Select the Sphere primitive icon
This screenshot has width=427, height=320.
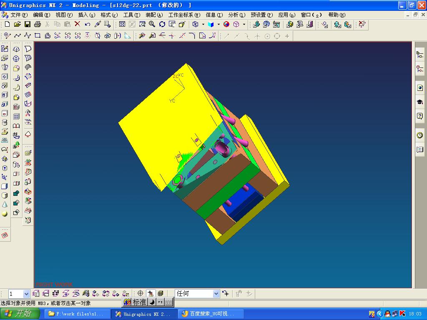4,214
